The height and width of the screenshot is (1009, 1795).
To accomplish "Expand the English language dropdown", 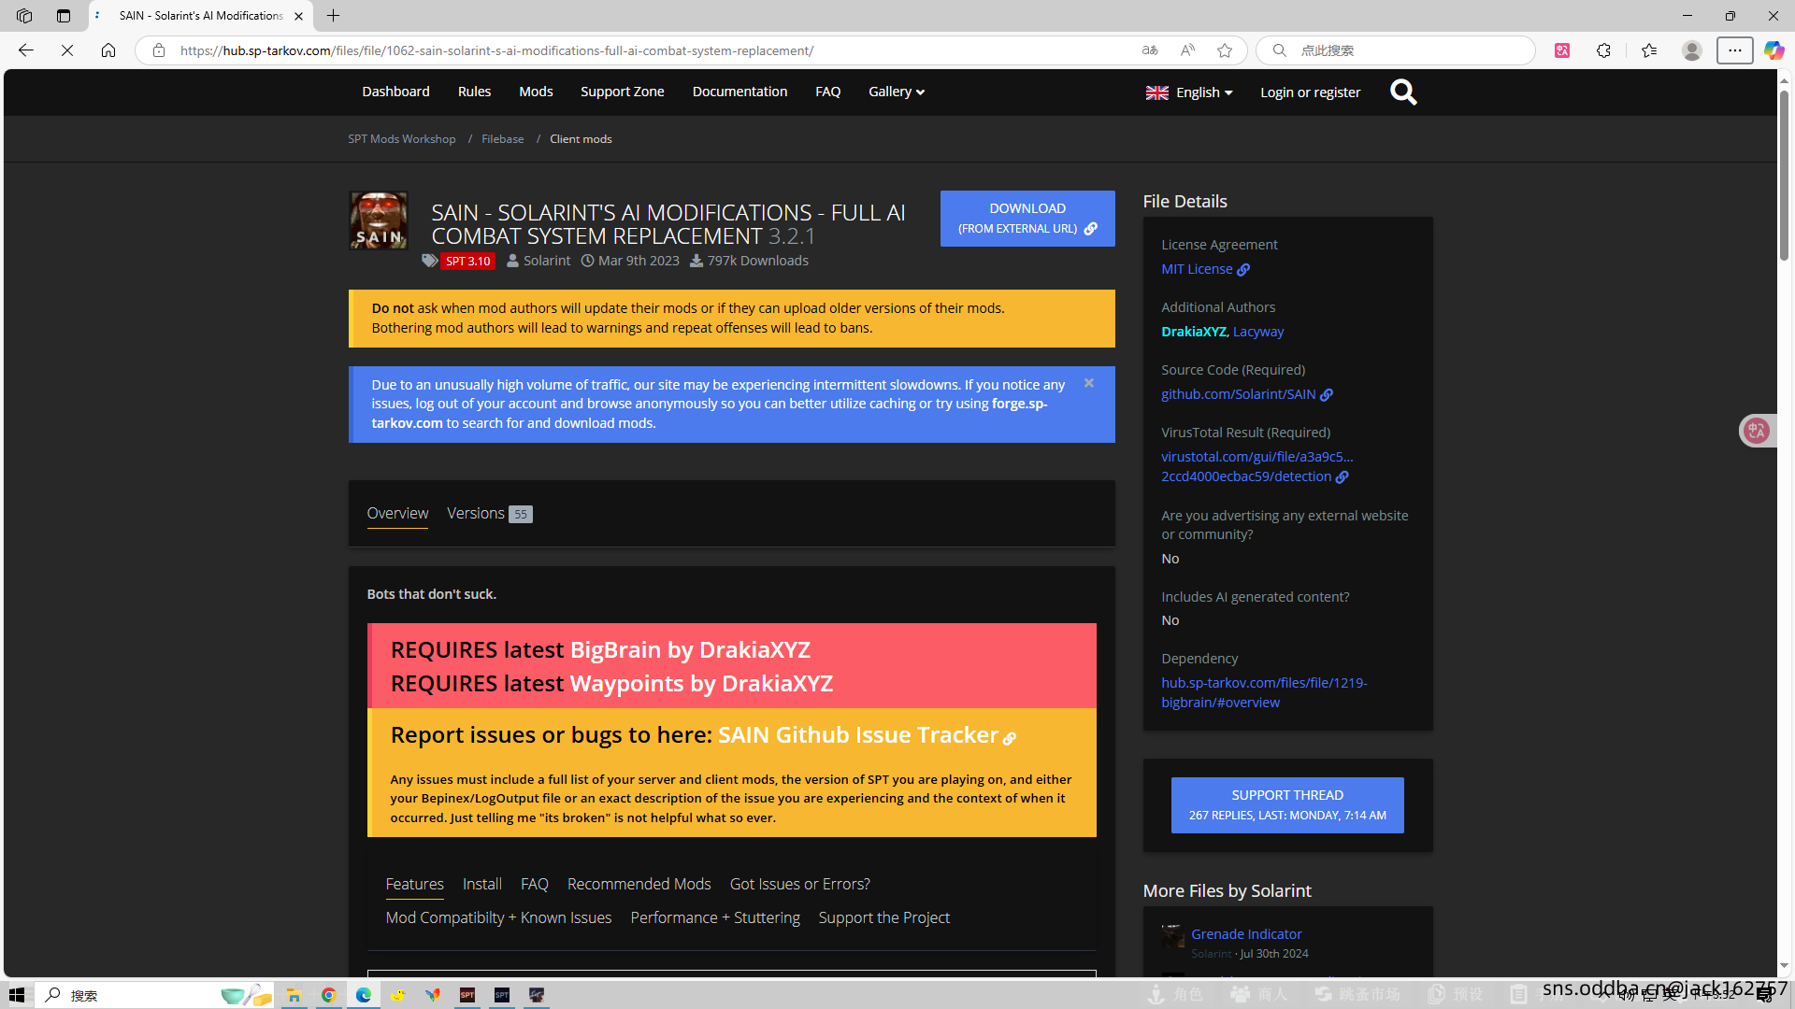I will (x=1189, y=92).
